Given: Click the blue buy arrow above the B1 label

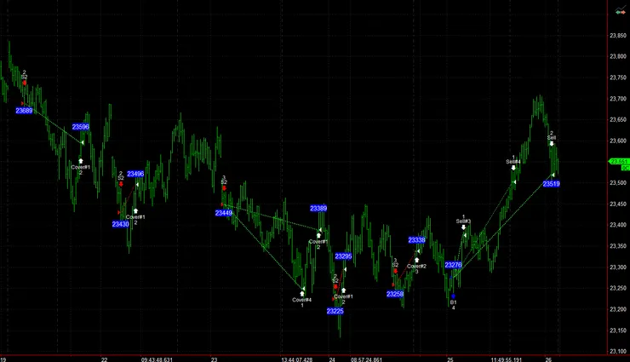Looking at the screenshot, I should 453,296.
